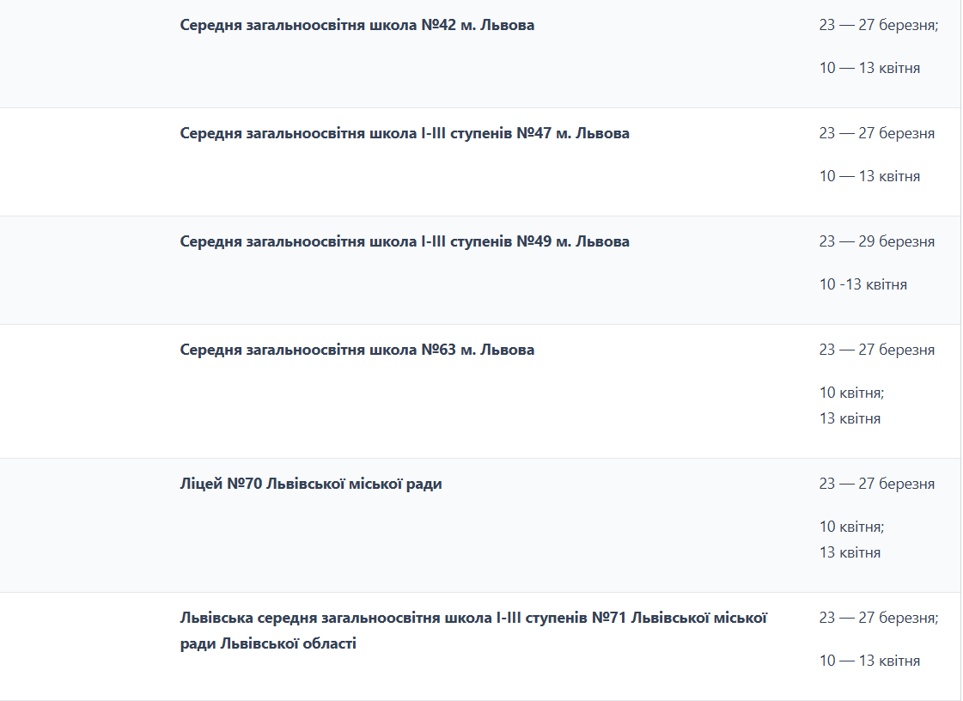This screenshot has width=963, height=701.
Task: Click the school №49 name
Action: (x=405, y=241)
